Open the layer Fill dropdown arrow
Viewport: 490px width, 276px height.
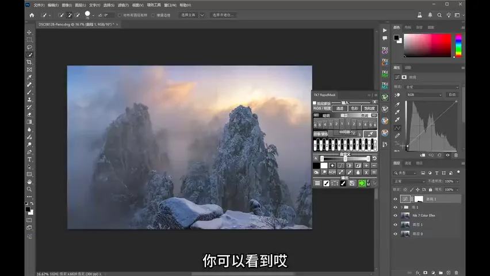click(457, 190)
